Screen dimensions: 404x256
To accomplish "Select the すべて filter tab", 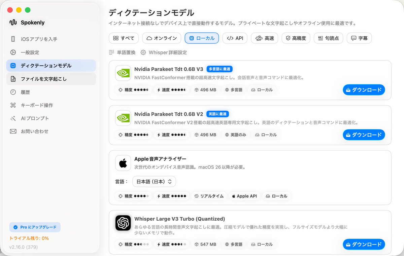I will tap(124, 38).
